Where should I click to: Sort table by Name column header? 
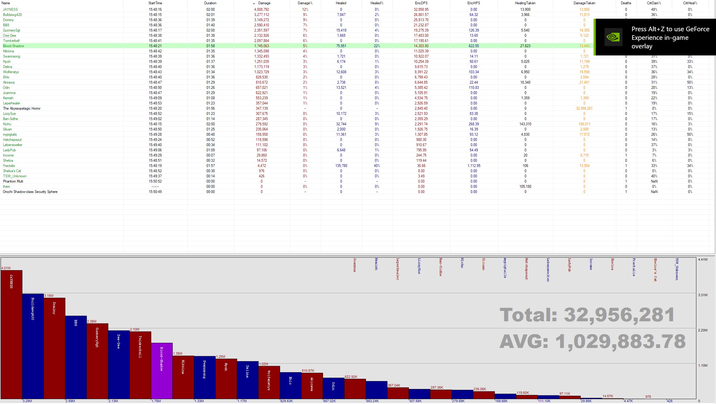6,3
